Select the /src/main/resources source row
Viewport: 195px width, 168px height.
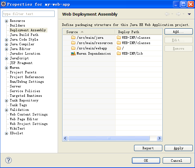pos(89,43)
